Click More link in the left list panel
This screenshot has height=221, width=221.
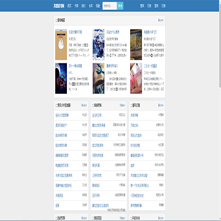point(84,105)
